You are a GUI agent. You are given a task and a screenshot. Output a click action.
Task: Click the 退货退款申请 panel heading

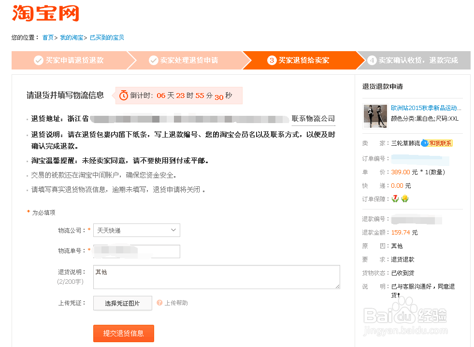point(382,86)
